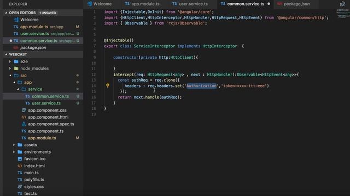Open Welcome in Open Editors list

43,20
